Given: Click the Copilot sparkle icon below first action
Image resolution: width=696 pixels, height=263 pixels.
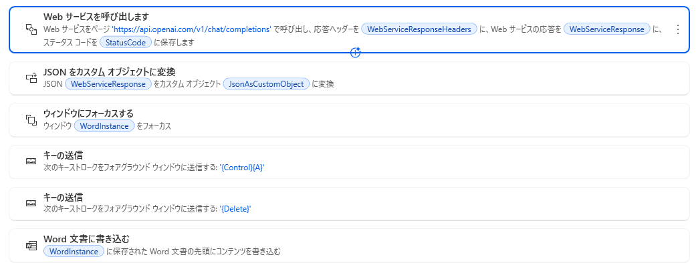Looking at the screenshot, I should (356, 53).
